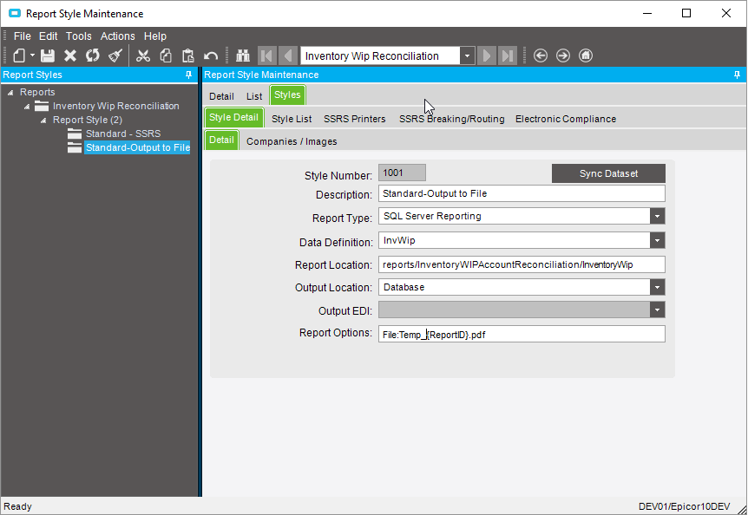Go to the previous record
The image size is (748, 515).
pos(287,55)
